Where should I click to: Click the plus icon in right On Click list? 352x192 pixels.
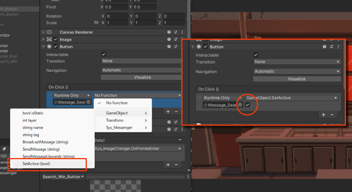coord(323,115)
